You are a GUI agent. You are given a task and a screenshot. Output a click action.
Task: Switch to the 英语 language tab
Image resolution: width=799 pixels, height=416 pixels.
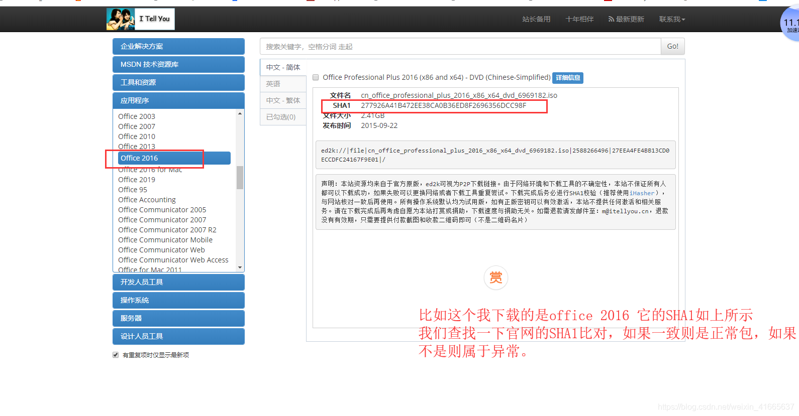pyautogui.click(x=283, y=84)
